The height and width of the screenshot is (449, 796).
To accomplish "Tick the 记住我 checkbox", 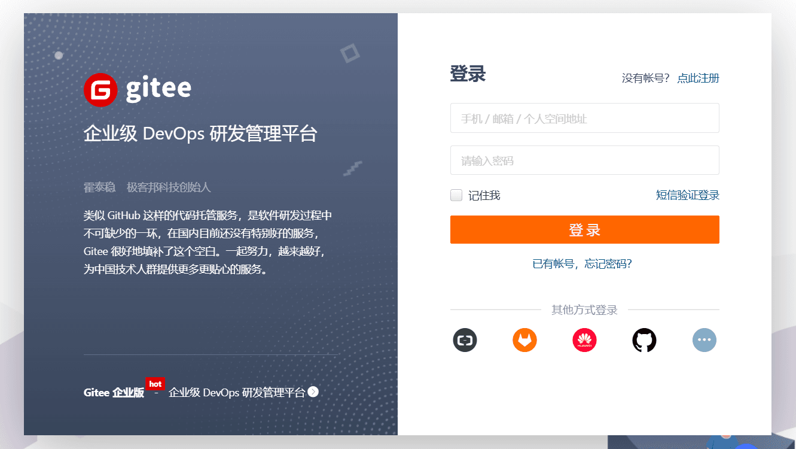I will (x=456, y=195).
